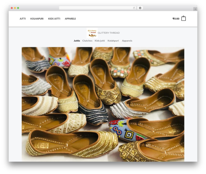Select the Juttis category tab

click(77, 41)
